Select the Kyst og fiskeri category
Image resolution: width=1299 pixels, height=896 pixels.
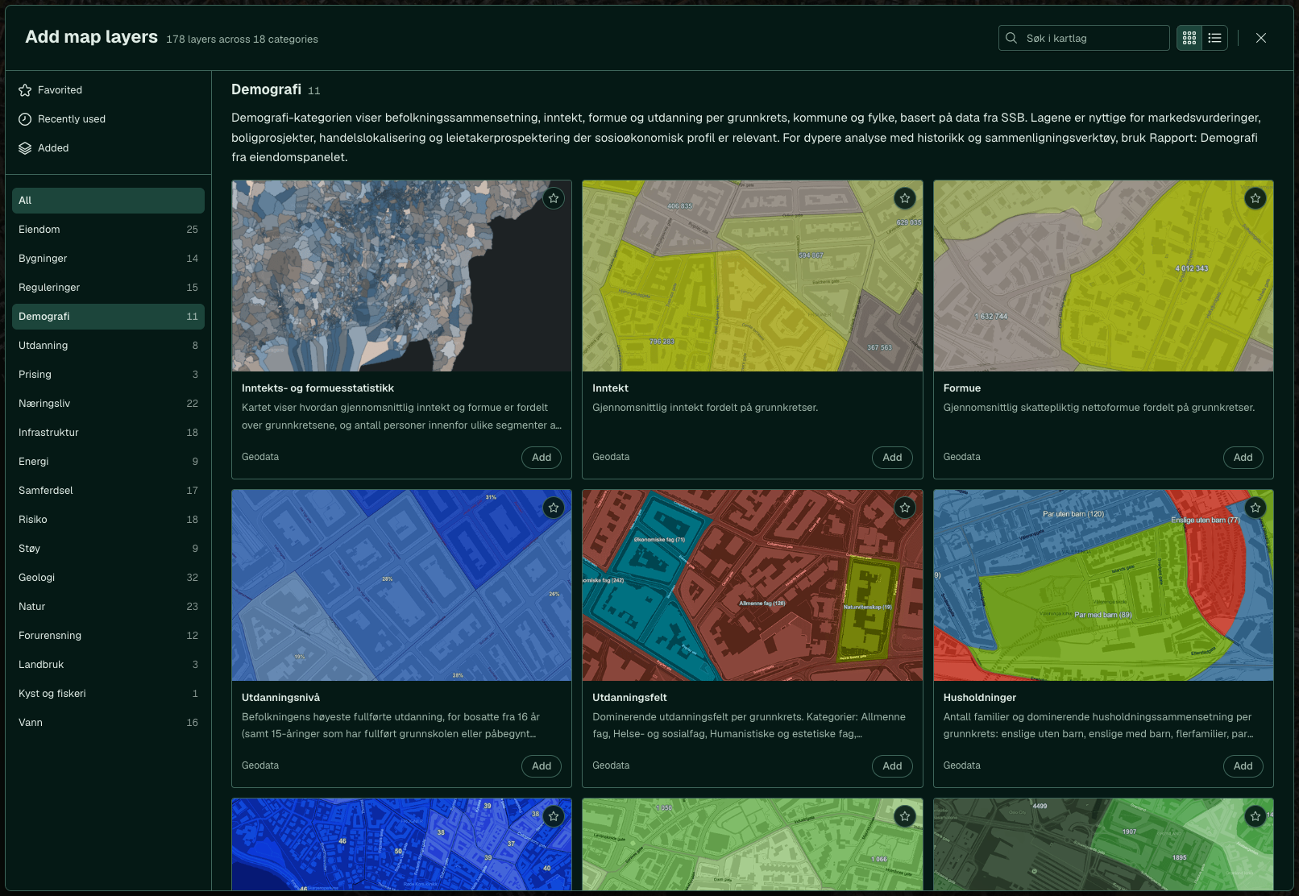tap(108, 694)
